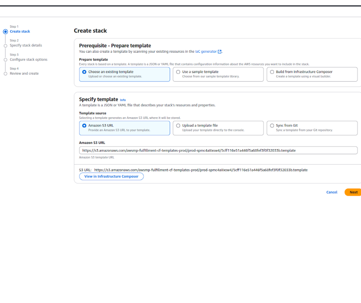Click external link icon beside IaC generator

click(220, 52)
